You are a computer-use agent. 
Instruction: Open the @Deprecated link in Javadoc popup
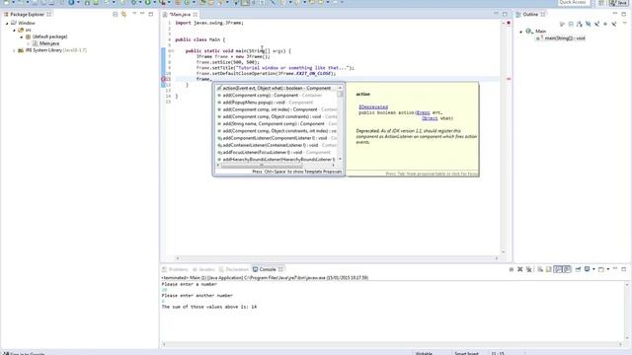point(373,107)
